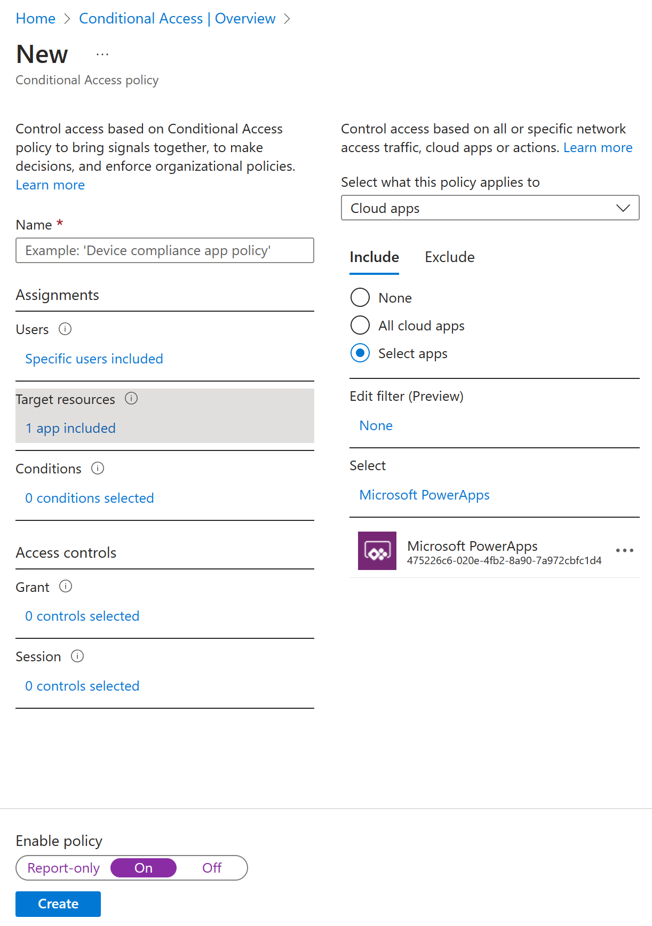
Task: Open the Microsoft PowerApps row options menu
Action: 624,550
